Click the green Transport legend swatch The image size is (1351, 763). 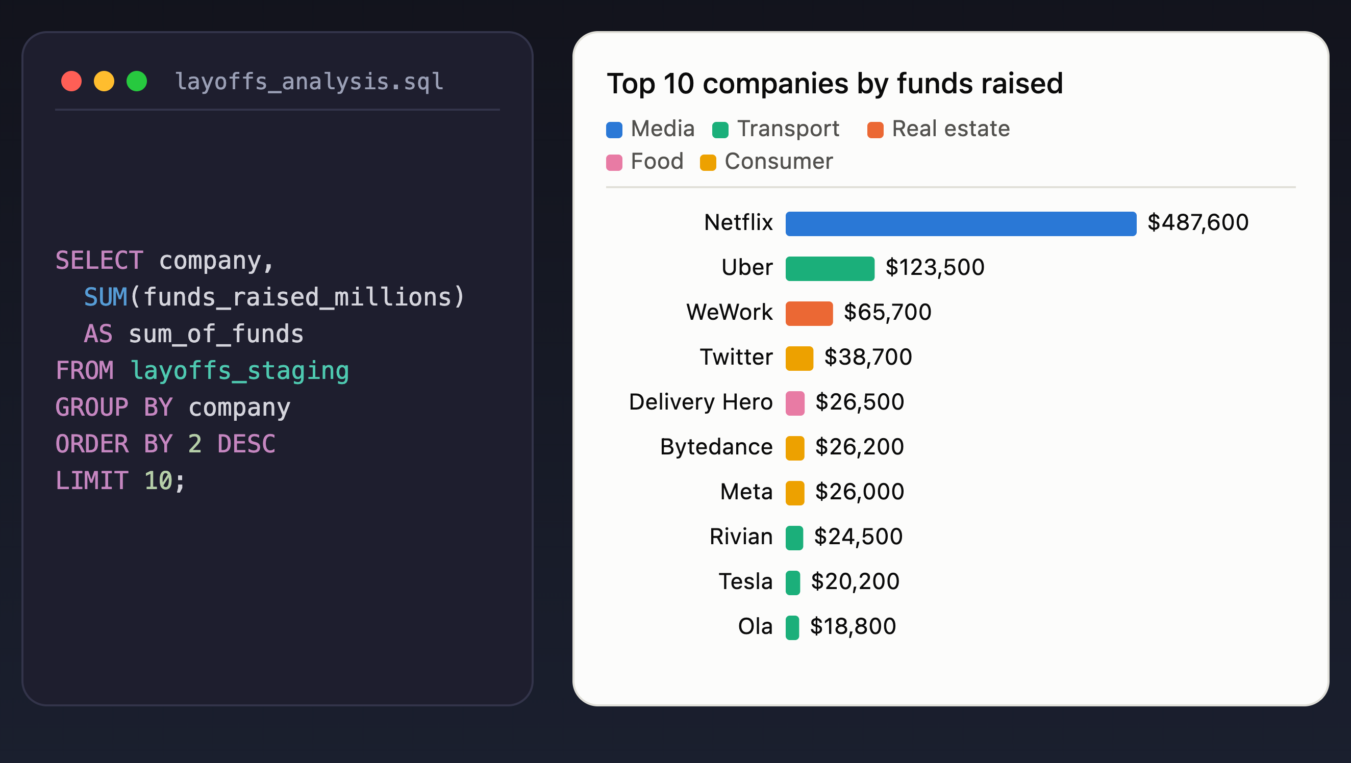pos(720,130)
